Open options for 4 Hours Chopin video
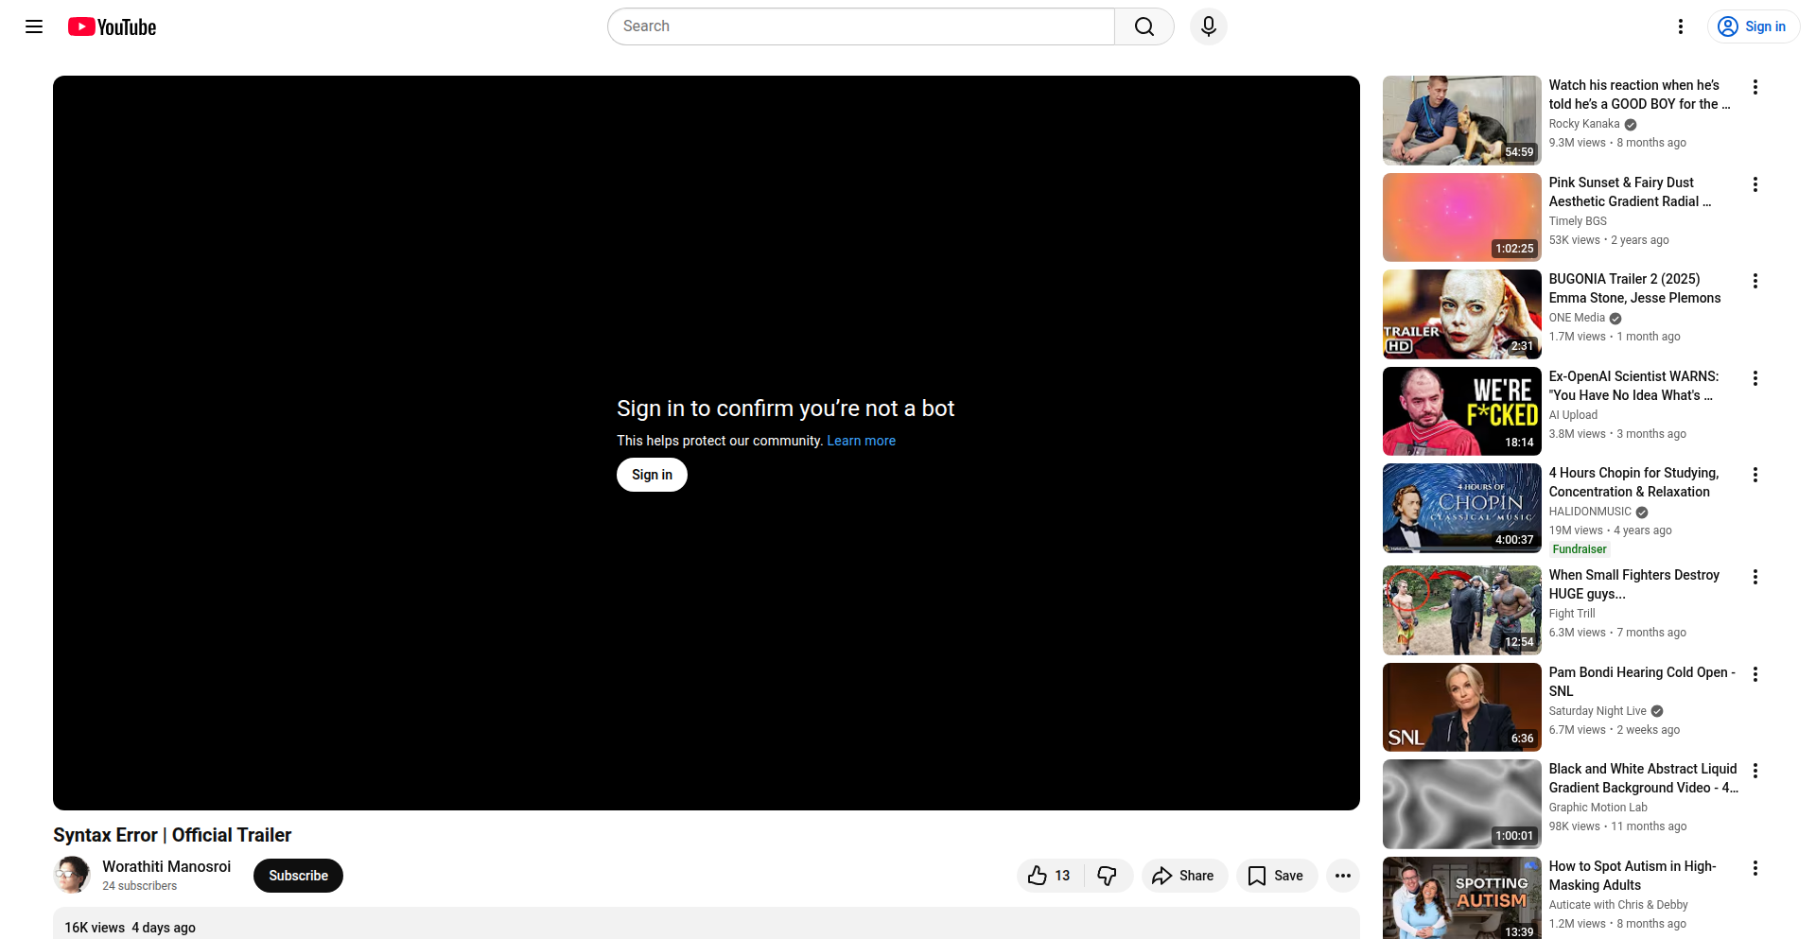Screen dimensions: 1816x939 [1755, 475]
